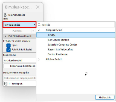Open the Feltöltés dropdown arrow
Viewport: 116px width, 102px height.
pos(33,31)
